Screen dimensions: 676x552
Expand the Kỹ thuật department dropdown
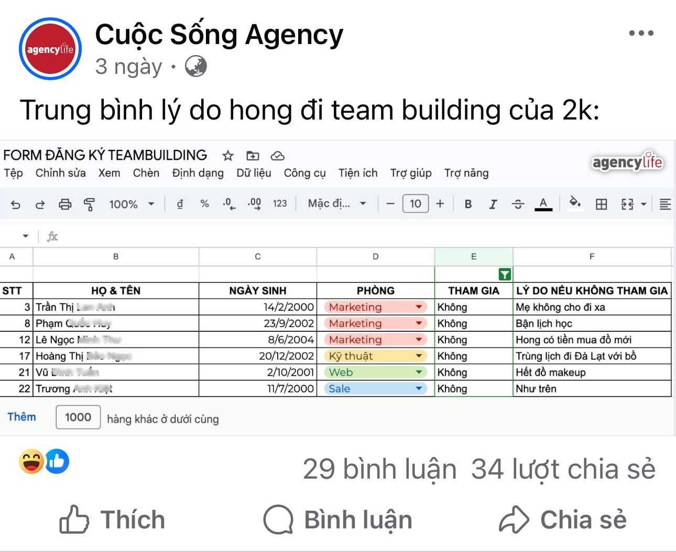pos(419,356)
